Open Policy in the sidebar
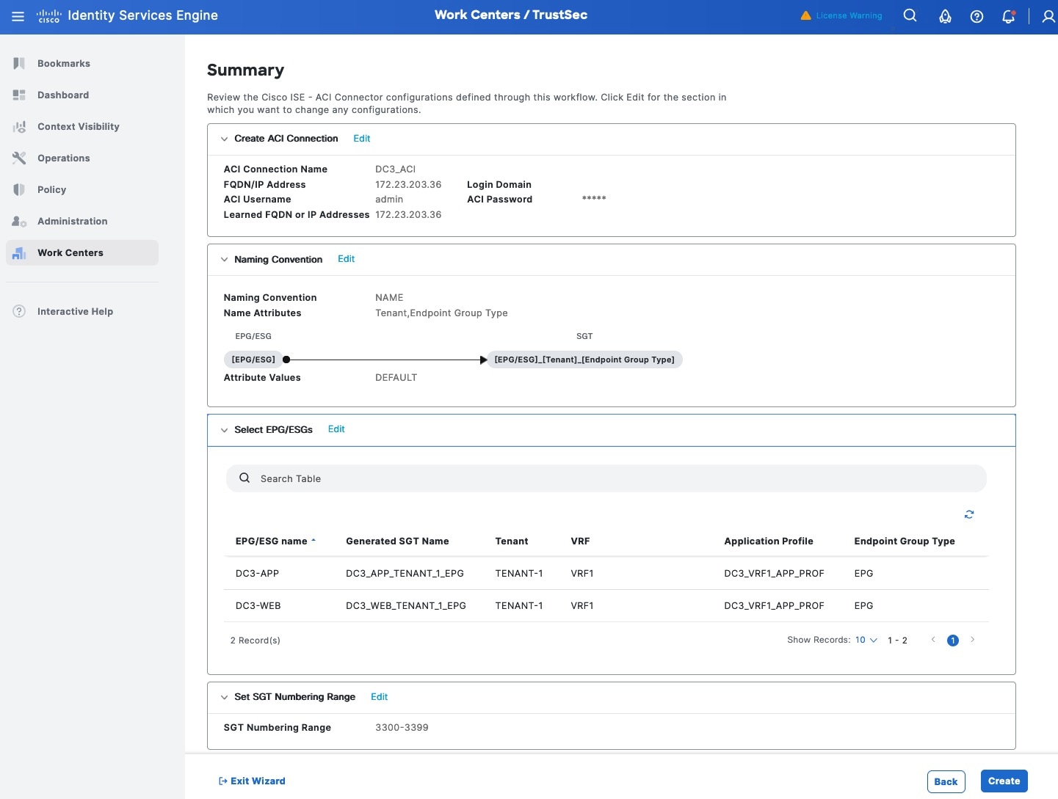 click(51, 190)
